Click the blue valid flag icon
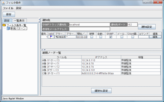This screenshot has width=164, height=102. (51, 37)
